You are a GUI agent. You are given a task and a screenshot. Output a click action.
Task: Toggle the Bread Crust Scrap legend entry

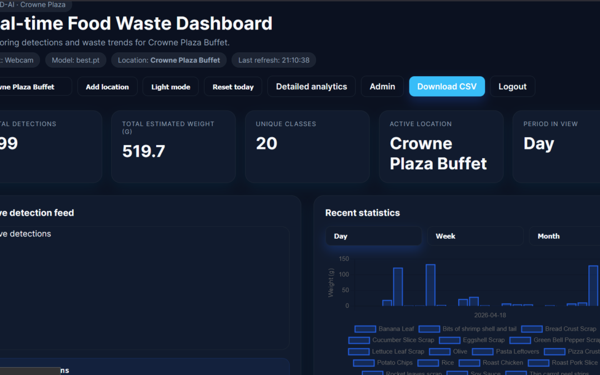pos(559,329)
